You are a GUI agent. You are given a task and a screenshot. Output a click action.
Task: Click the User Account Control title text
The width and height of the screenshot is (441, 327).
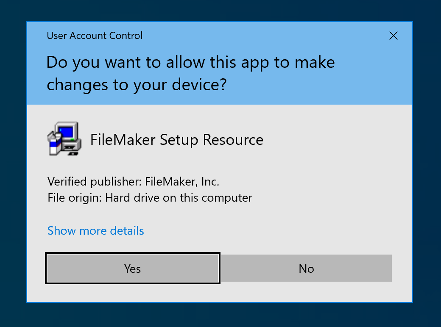pos(95,36)
